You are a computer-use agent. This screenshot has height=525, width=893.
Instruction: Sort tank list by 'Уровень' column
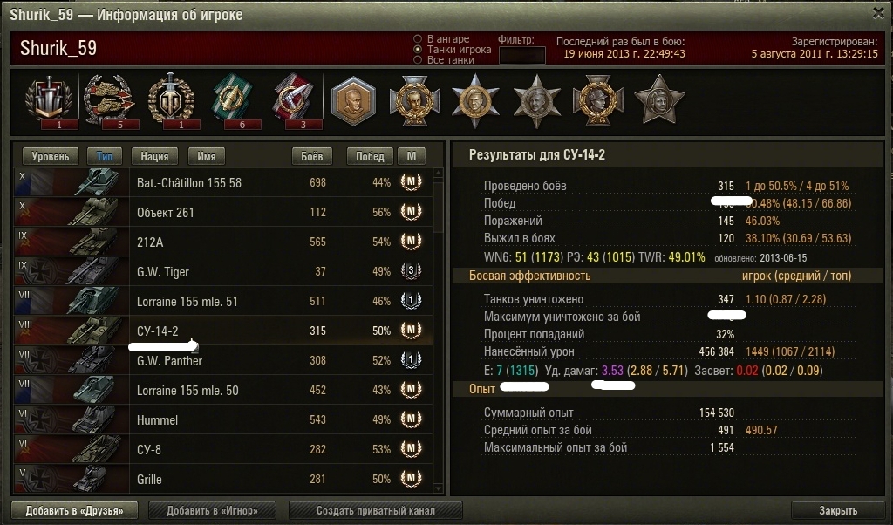pyautogui.click(x=50, y=156)
